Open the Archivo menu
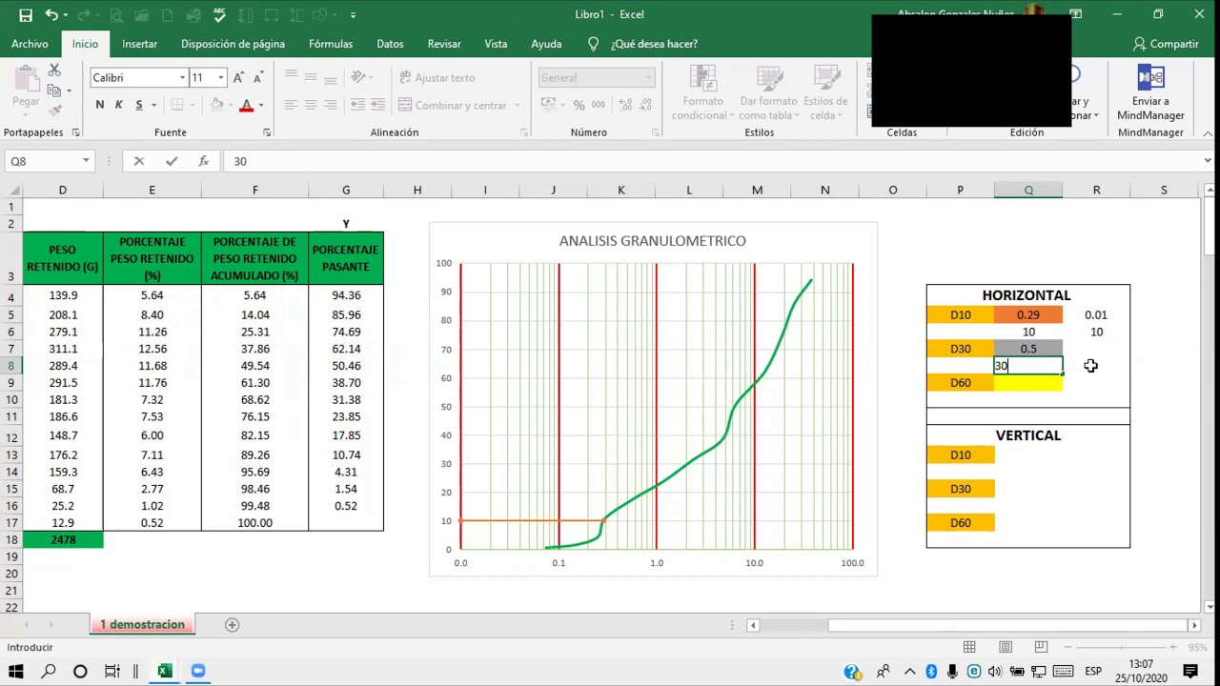Screen dimensions: 1220x686 pyautogui.click(x=30, y=44)
